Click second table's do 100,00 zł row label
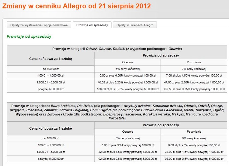 [50, 138]
